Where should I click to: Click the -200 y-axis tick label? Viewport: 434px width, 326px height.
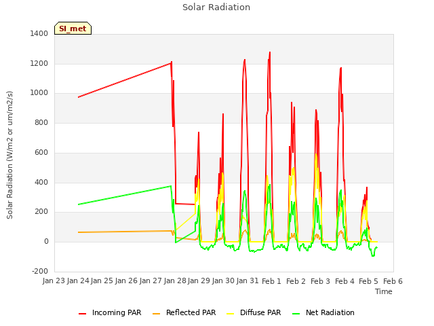point(40,271)
